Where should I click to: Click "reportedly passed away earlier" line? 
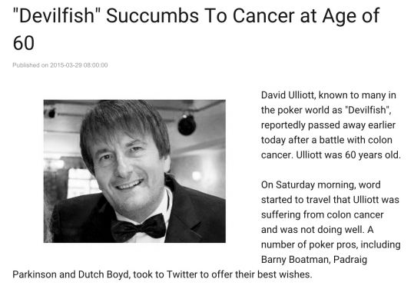point(328,125)
